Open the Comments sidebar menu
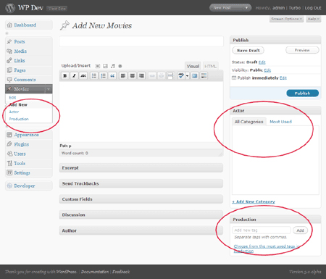Screen dimensions: 326x279 25,80
